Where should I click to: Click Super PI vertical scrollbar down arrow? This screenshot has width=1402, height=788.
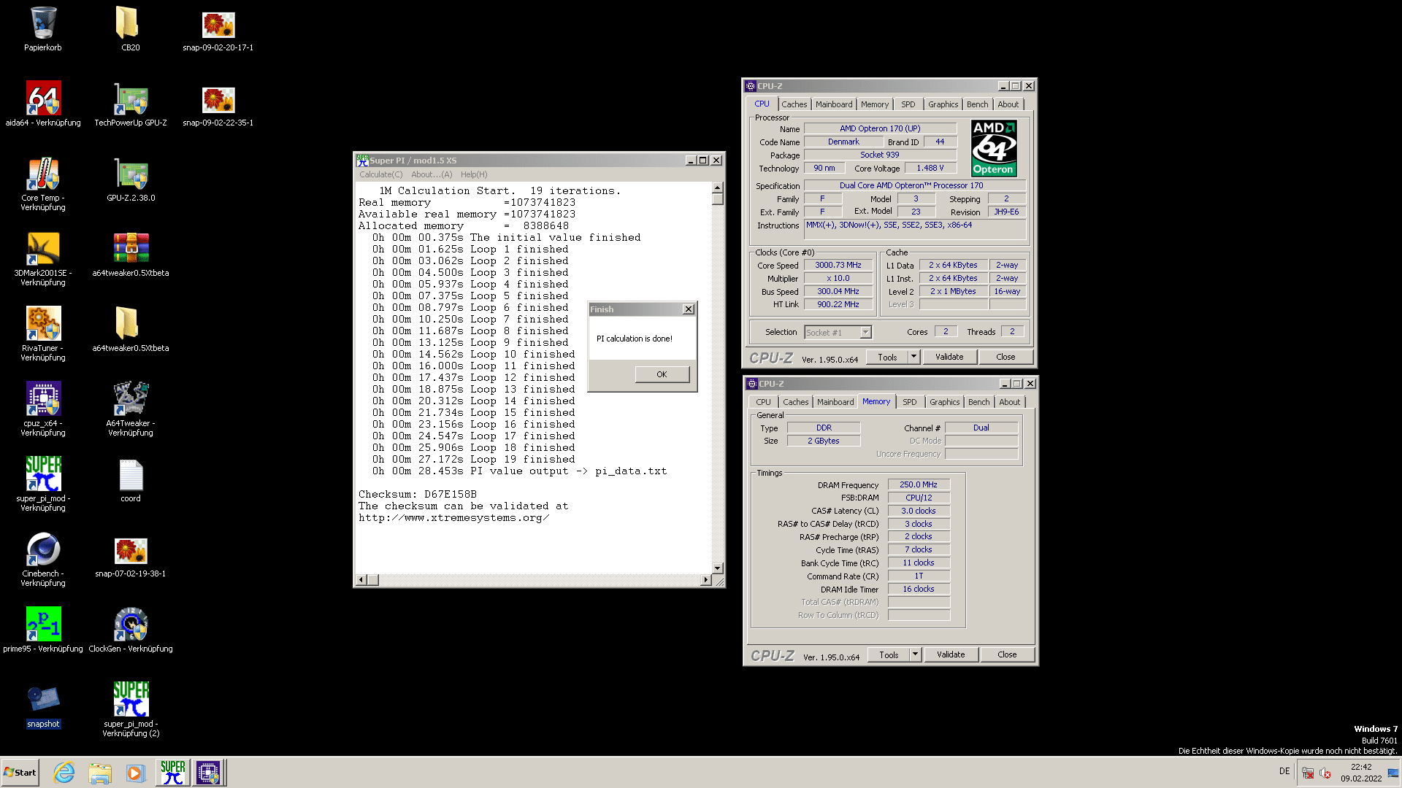[x=717, y=568]
